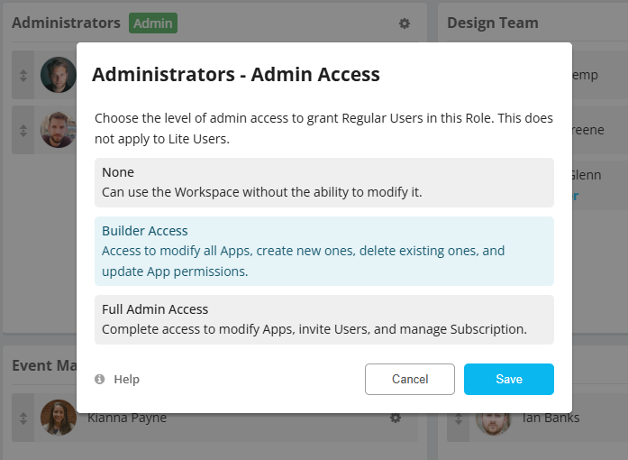Select the Full Admin Access option

(323, 319)
